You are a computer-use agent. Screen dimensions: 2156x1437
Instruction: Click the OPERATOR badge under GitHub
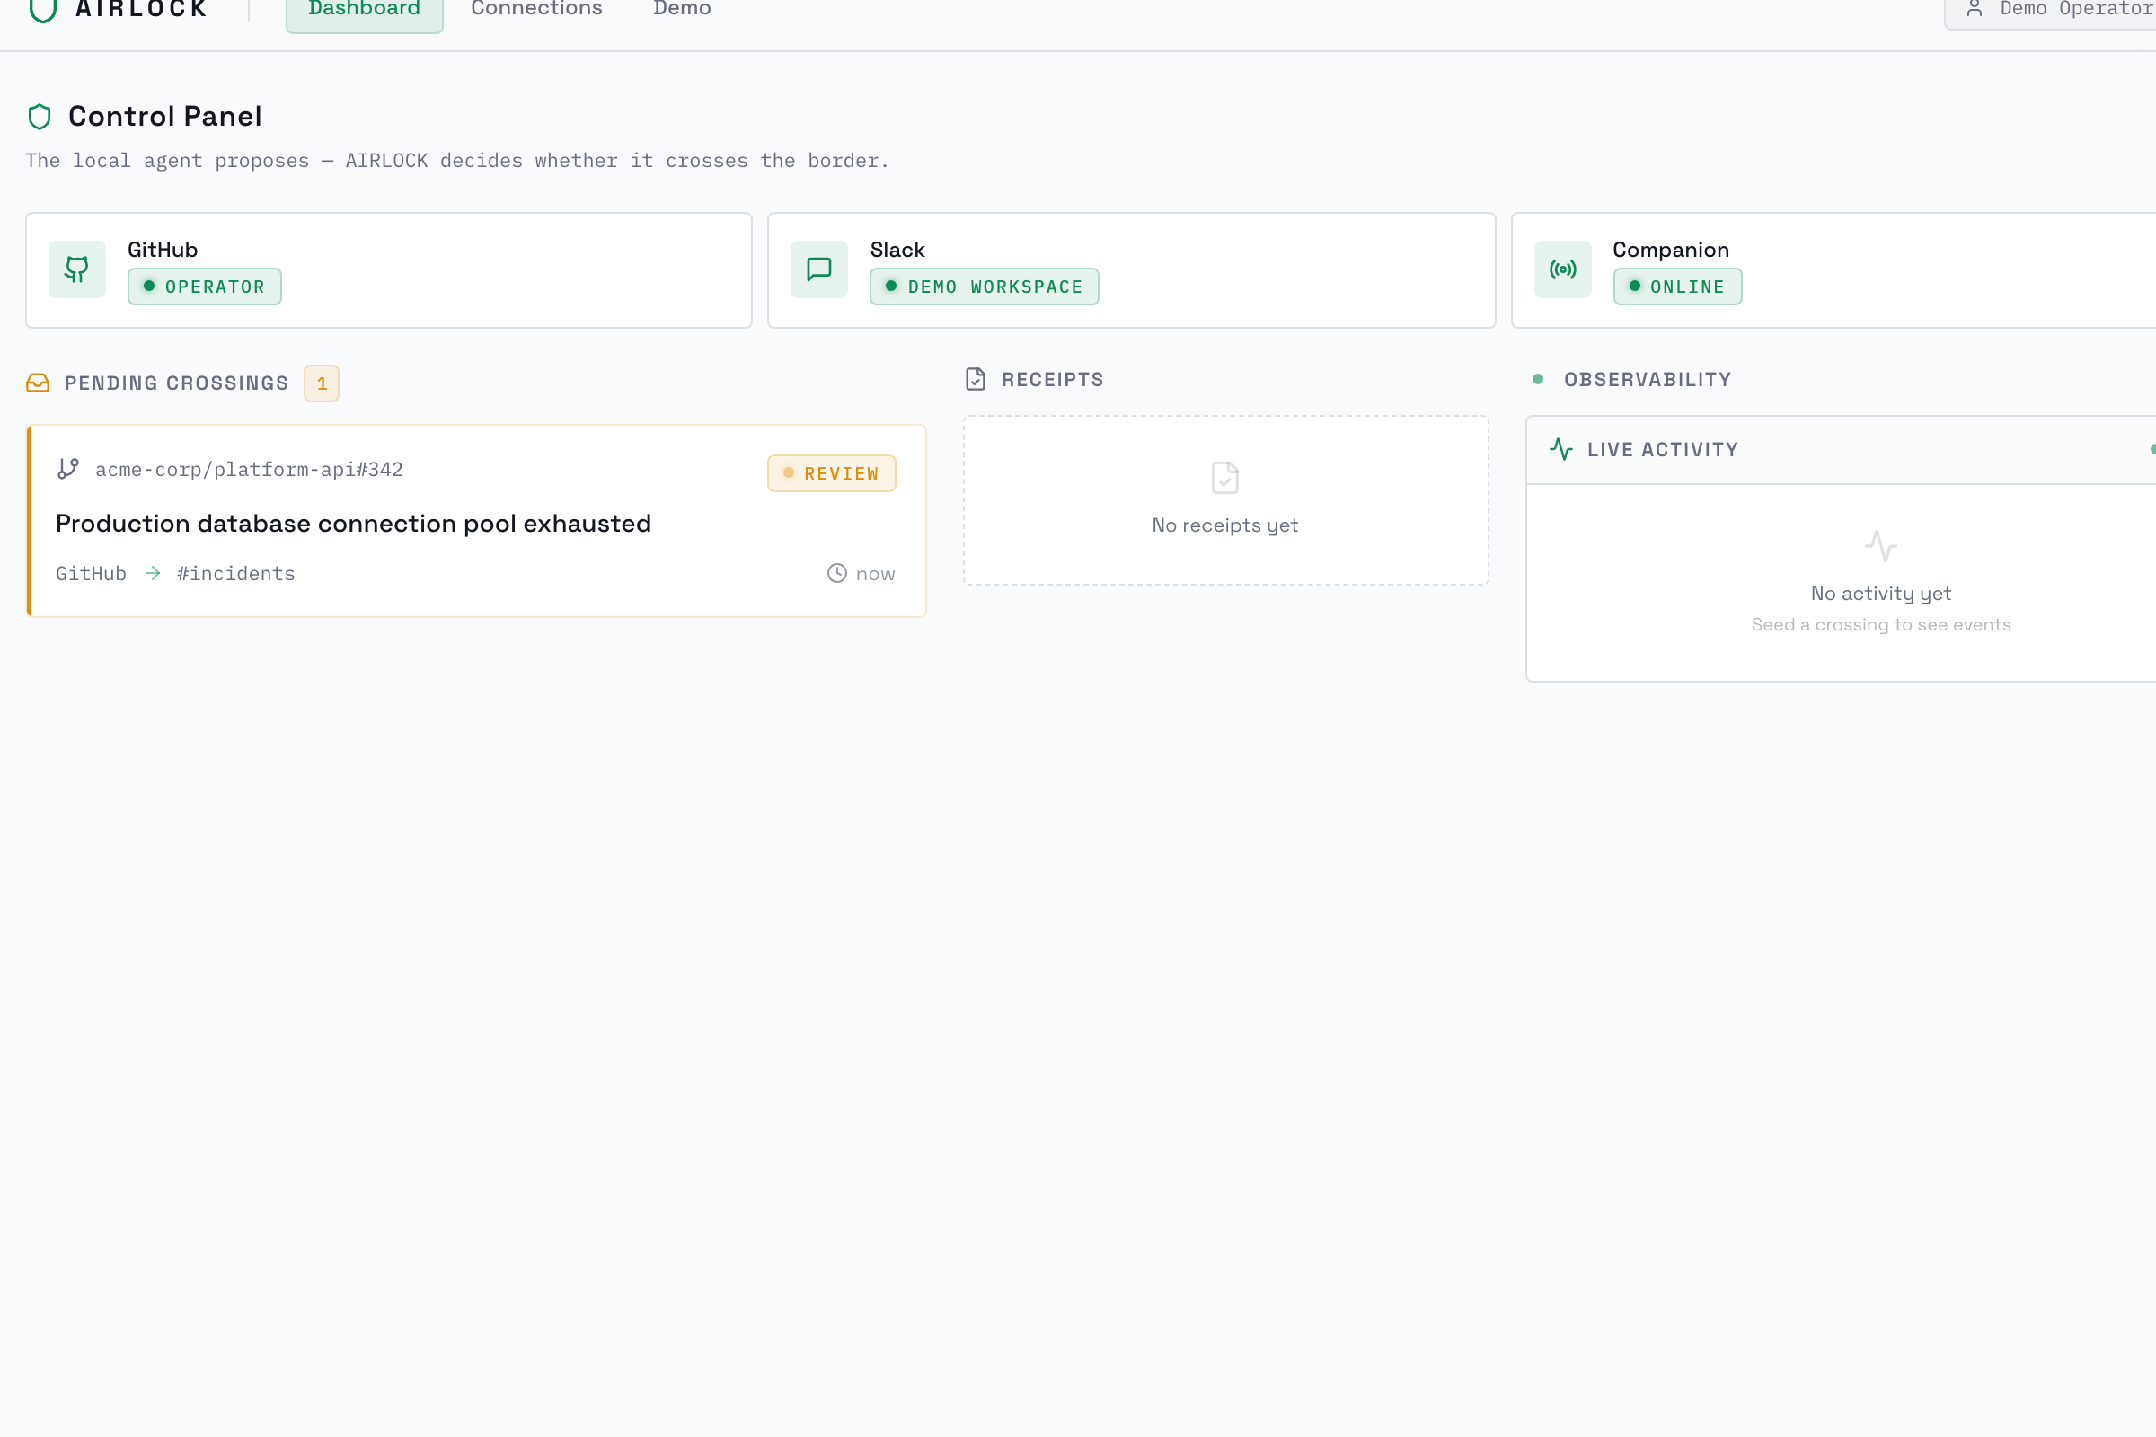[x=205, y=287]
